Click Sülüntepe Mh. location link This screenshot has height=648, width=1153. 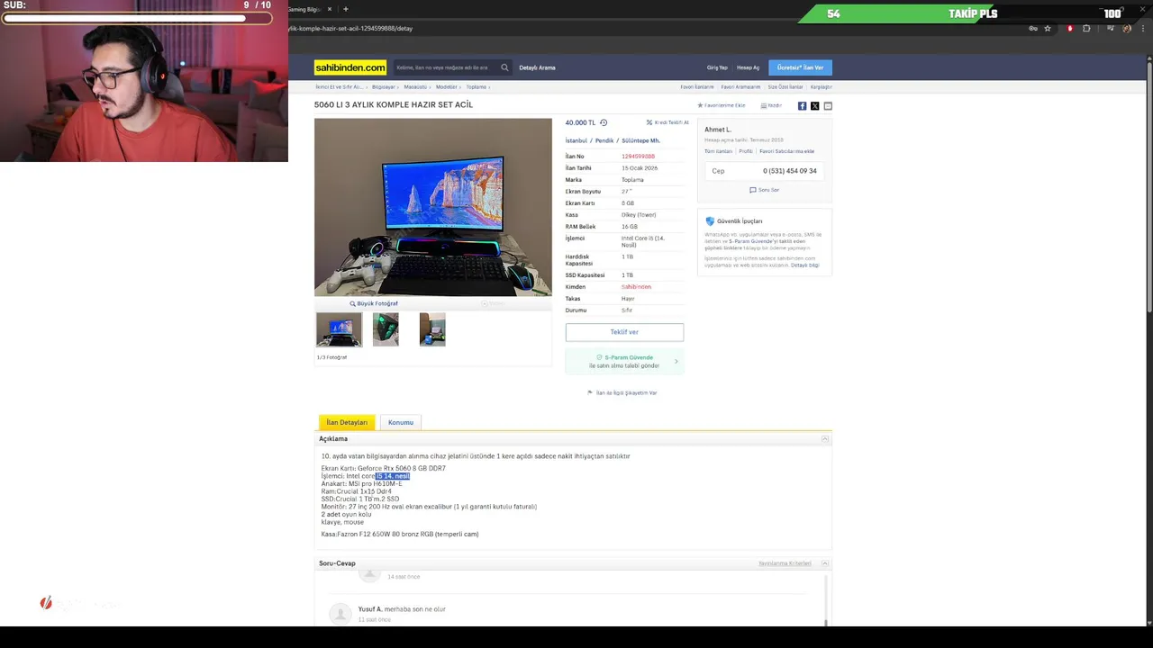(640, 140)
